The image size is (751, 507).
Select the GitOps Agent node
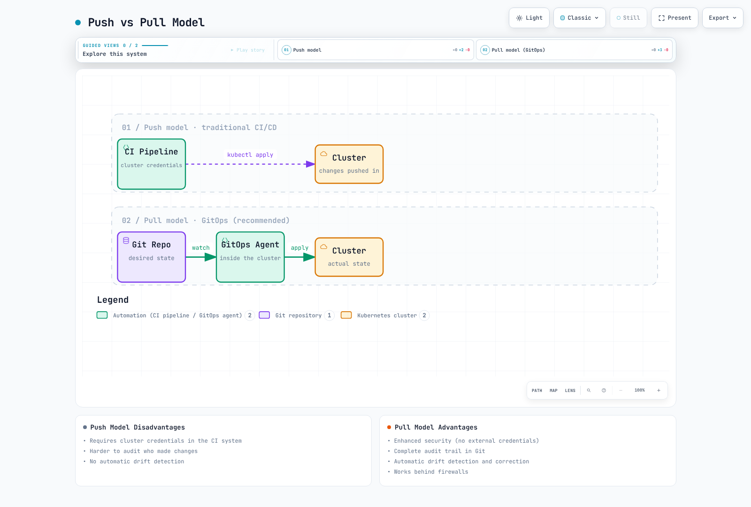[250, 257]
